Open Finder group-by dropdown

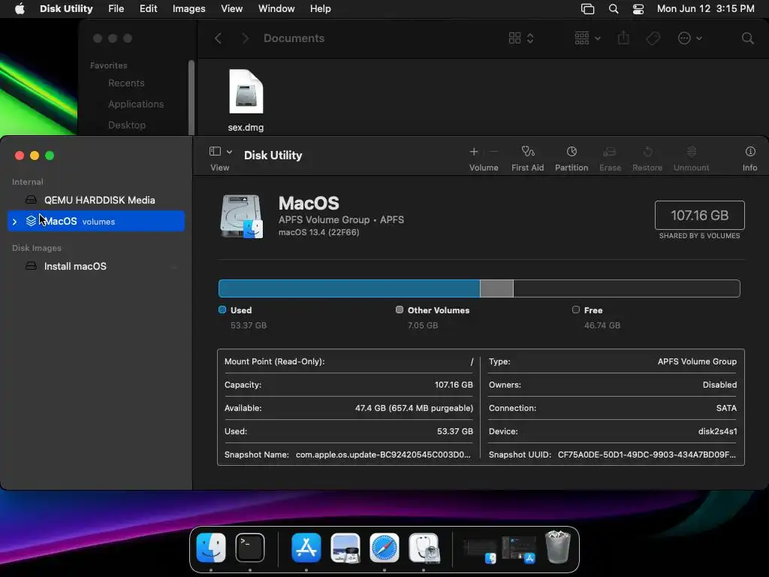click(587, 38)
